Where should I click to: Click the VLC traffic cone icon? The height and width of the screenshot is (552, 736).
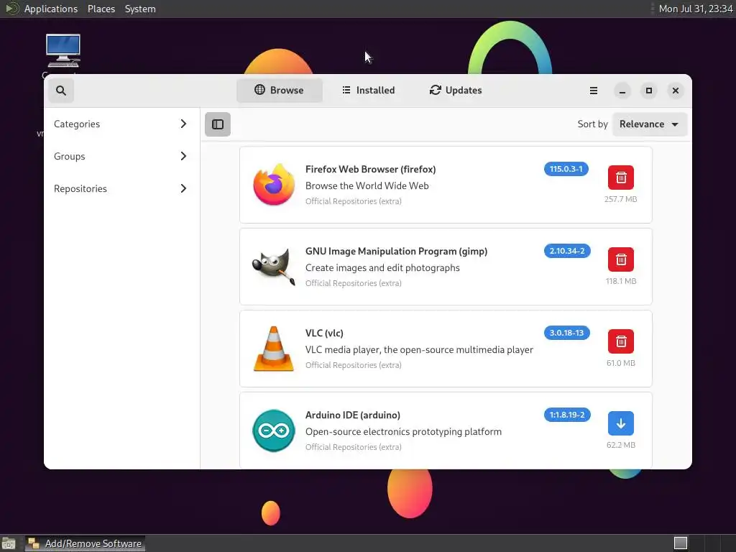(274, 349)
